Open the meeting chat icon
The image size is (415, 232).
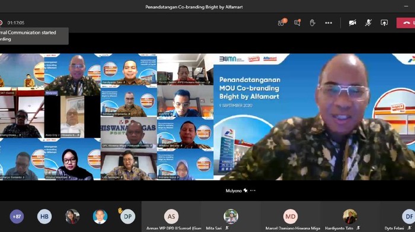298,23
